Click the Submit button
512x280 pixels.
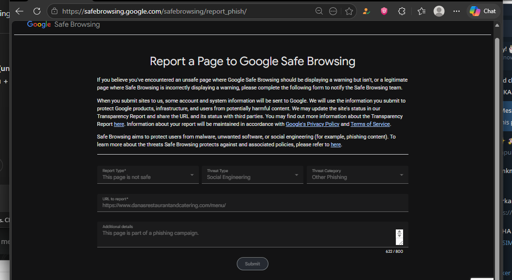[x=252, y=263]
